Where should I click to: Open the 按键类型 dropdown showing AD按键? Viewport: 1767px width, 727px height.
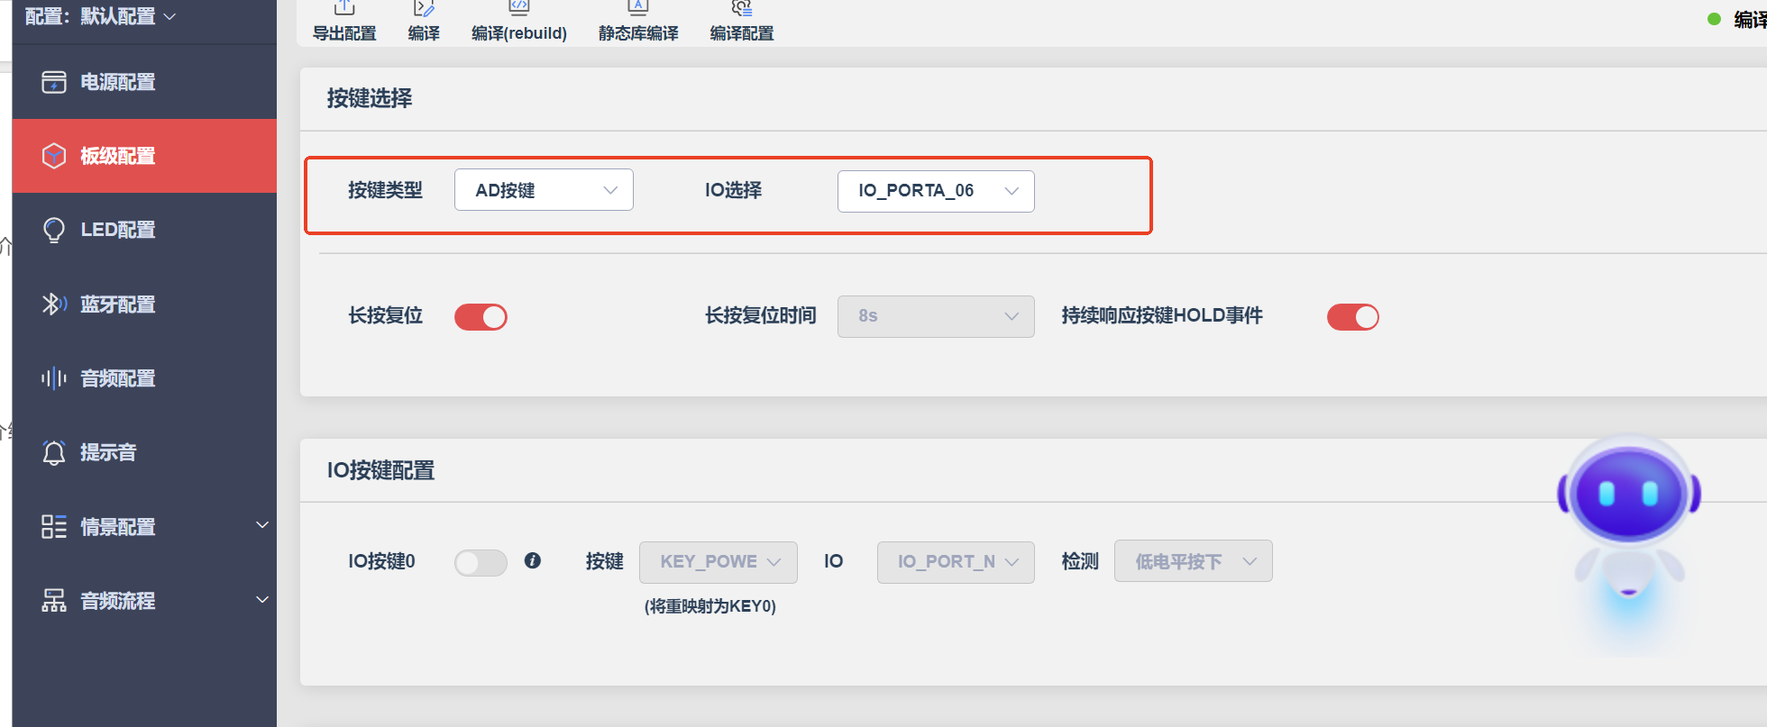click(544, 190)
